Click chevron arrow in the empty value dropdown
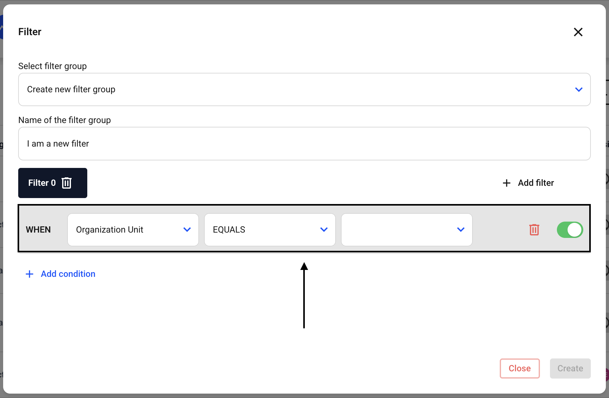This screenshot has width=609, height=398. (x=461, y=230)
